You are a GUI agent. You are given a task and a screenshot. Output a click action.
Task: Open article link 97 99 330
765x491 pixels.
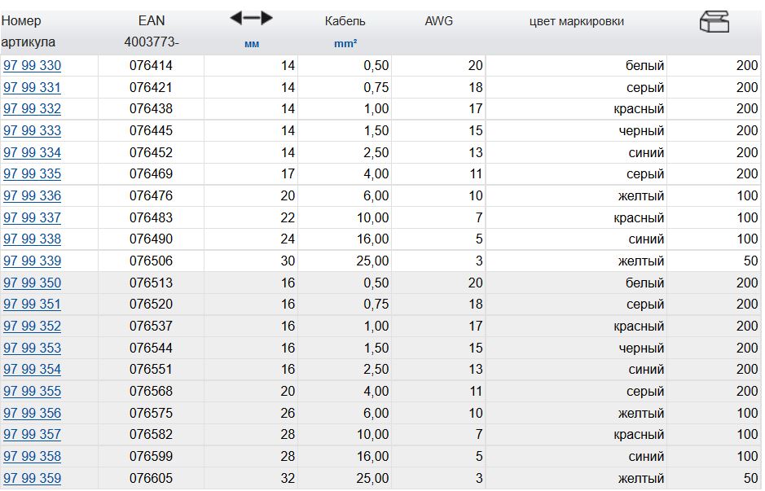pos(32,66)
